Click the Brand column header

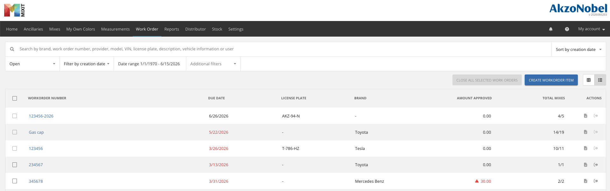360,98
